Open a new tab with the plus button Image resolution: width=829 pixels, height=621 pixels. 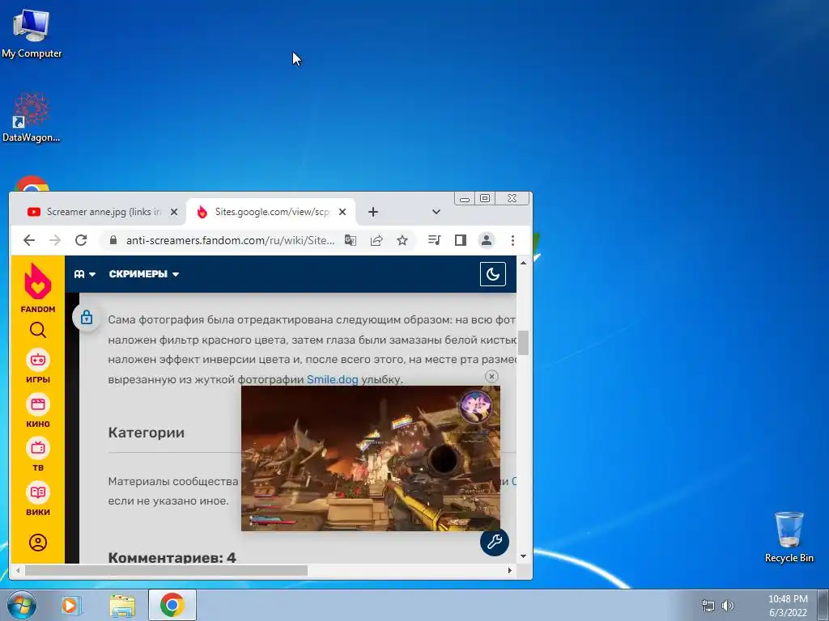[372, 212]
